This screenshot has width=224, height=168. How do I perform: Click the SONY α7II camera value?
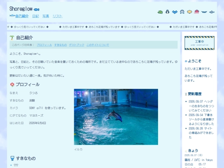point(47,108)
